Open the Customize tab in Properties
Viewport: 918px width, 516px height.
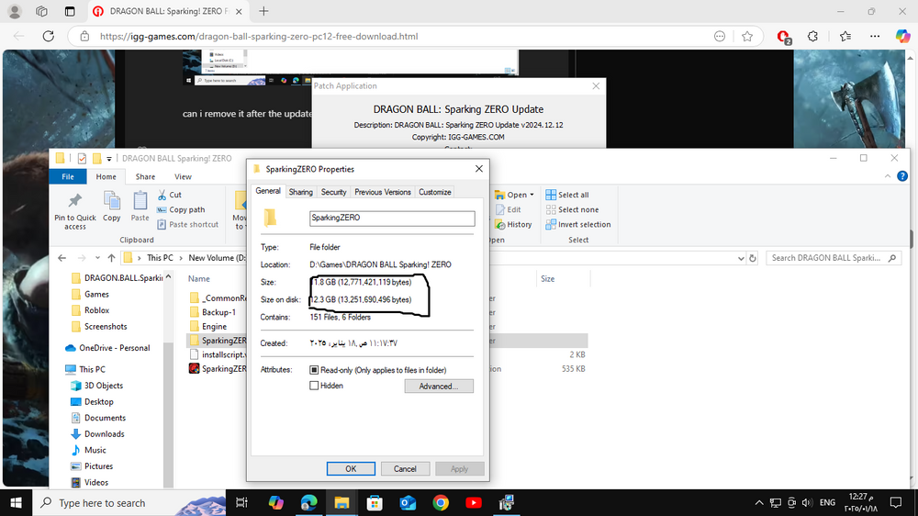click(434, 192)
